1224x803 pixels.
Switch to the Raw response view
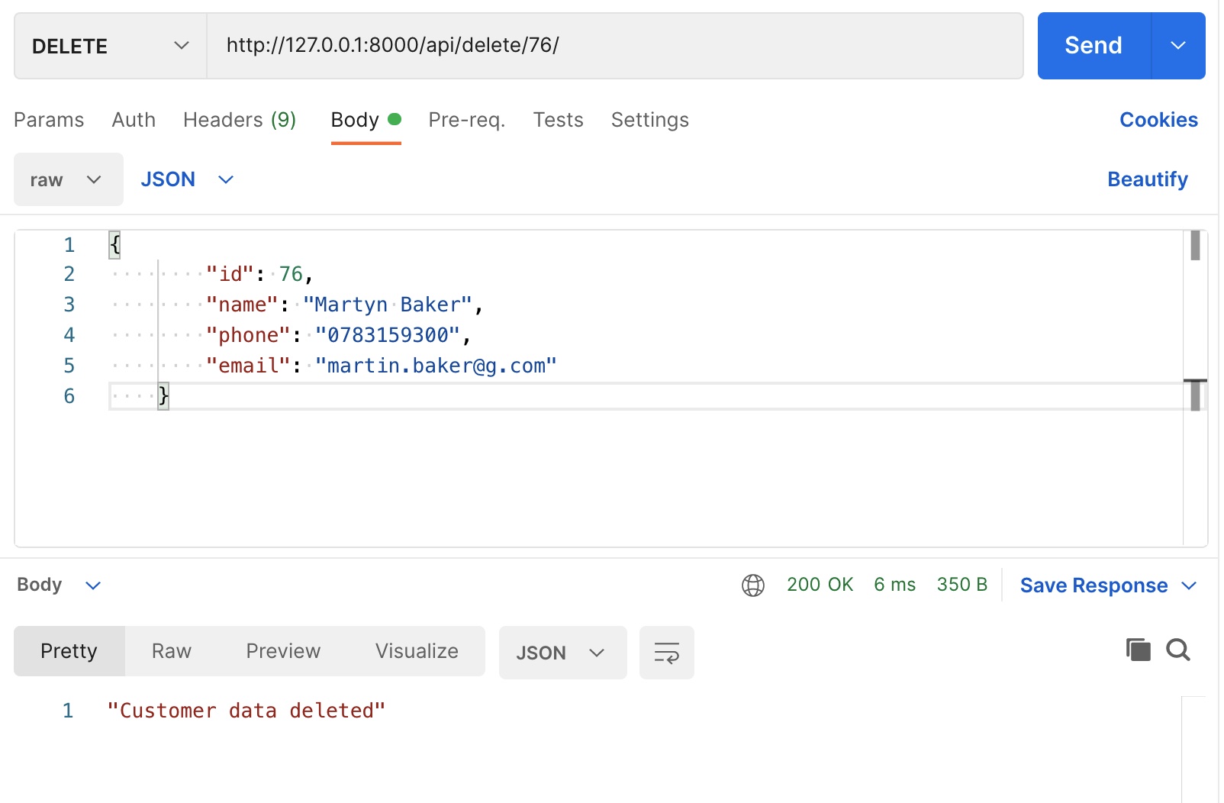(x=171, y=650)
